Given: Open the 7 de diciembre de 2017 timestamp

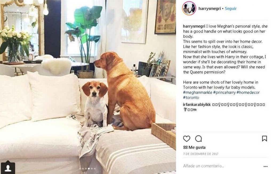Looking at the screenshot, I should point(201,154).
